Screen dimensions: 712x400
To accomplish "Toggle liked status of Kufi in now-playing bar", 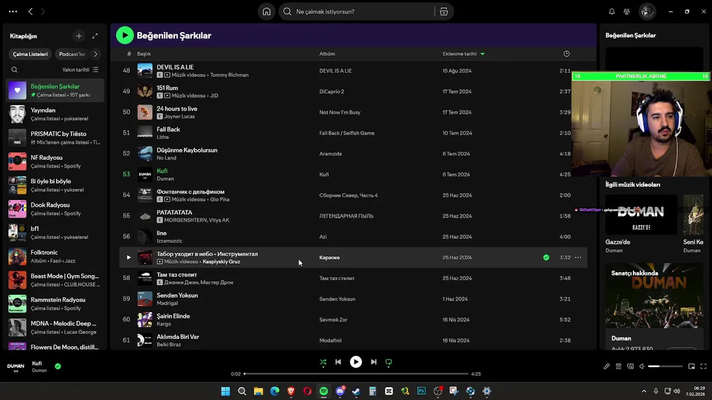I will coord(58,366).
